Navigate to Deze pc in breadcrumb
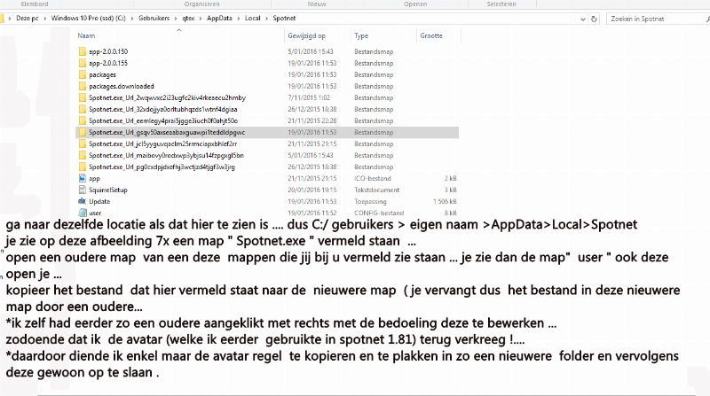The height and width of the screenshot is (396, 710). pyautogui.click(x=28, y=19)
